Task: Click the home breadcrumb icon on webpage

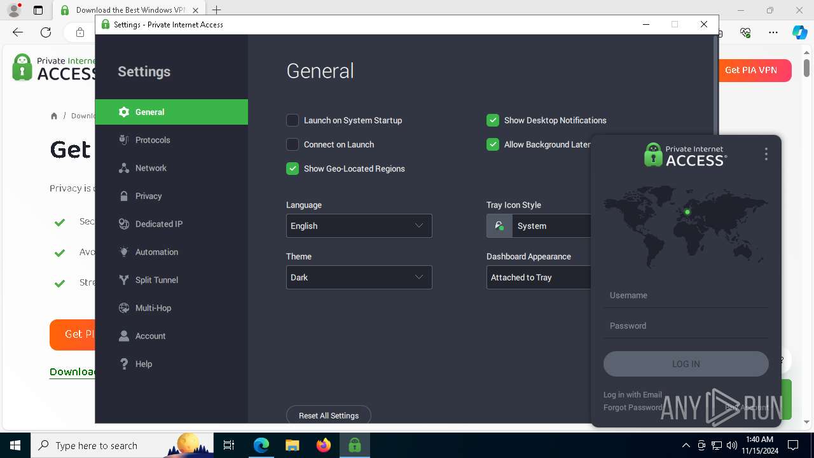Action: tap(54, 116)
